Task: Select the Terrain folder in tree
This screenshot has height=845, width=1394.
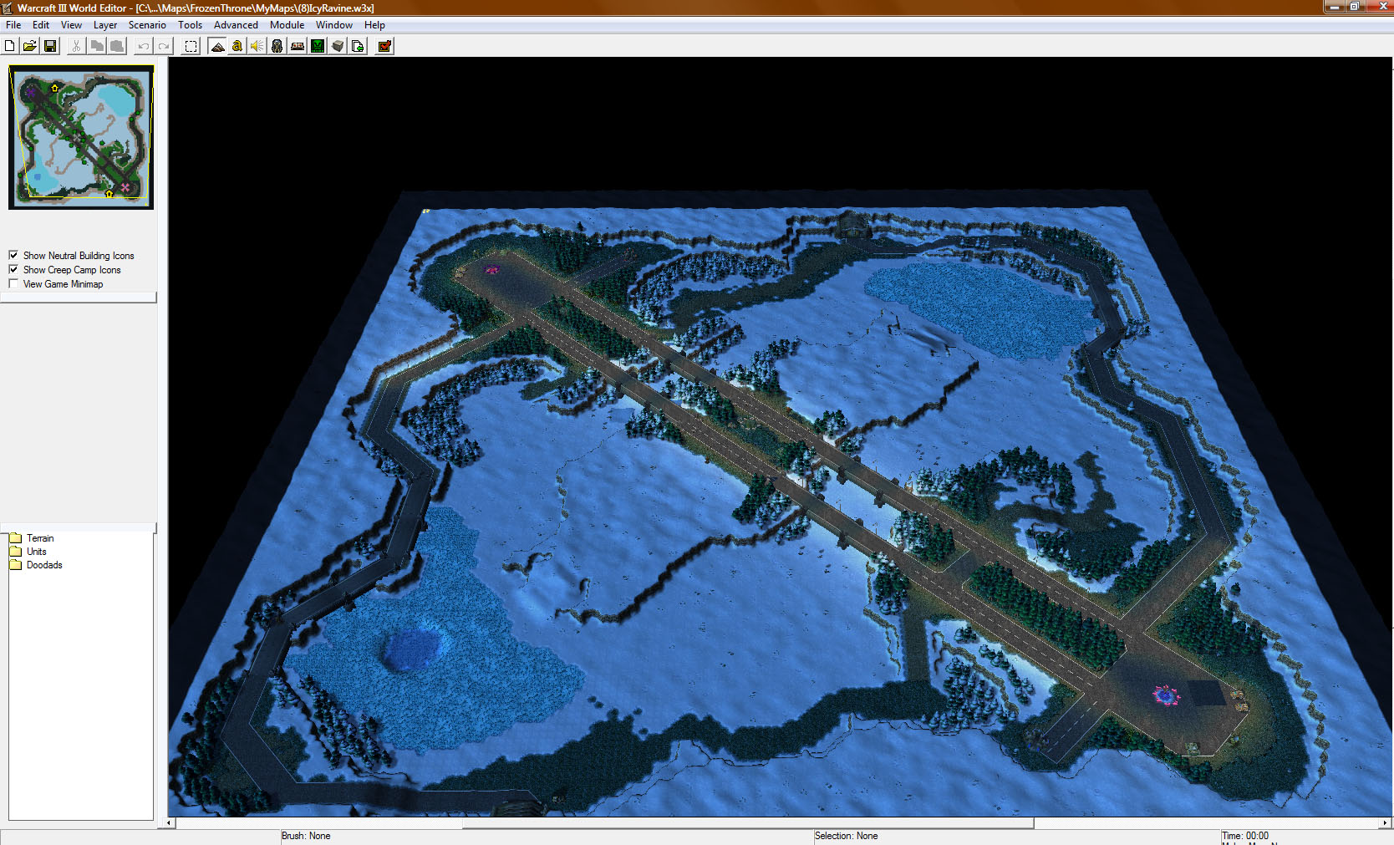Action: (39, 538)
